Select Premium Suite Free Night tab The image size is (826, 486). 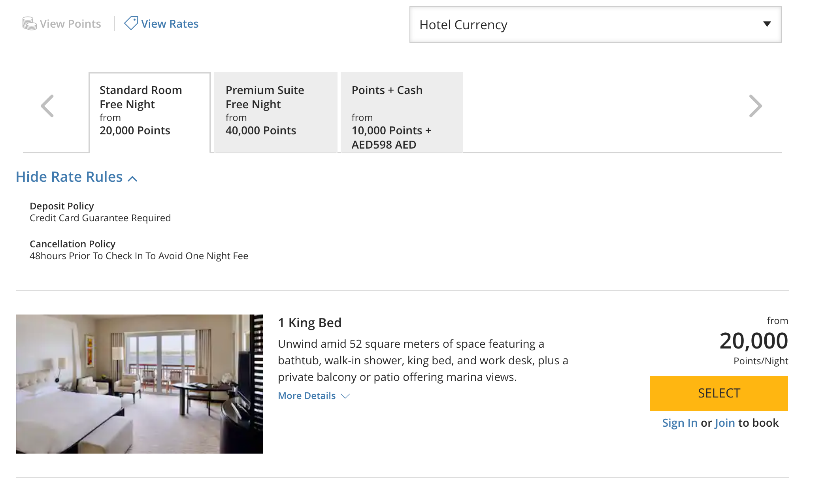275,111
